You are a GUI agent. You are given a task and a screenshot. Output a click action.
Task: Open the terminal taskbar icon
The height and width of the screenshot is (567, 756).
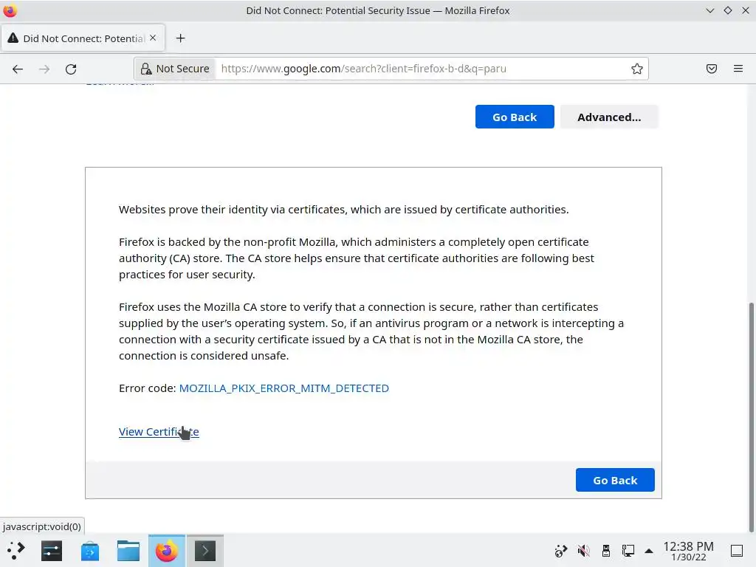(x=205, y=551)
